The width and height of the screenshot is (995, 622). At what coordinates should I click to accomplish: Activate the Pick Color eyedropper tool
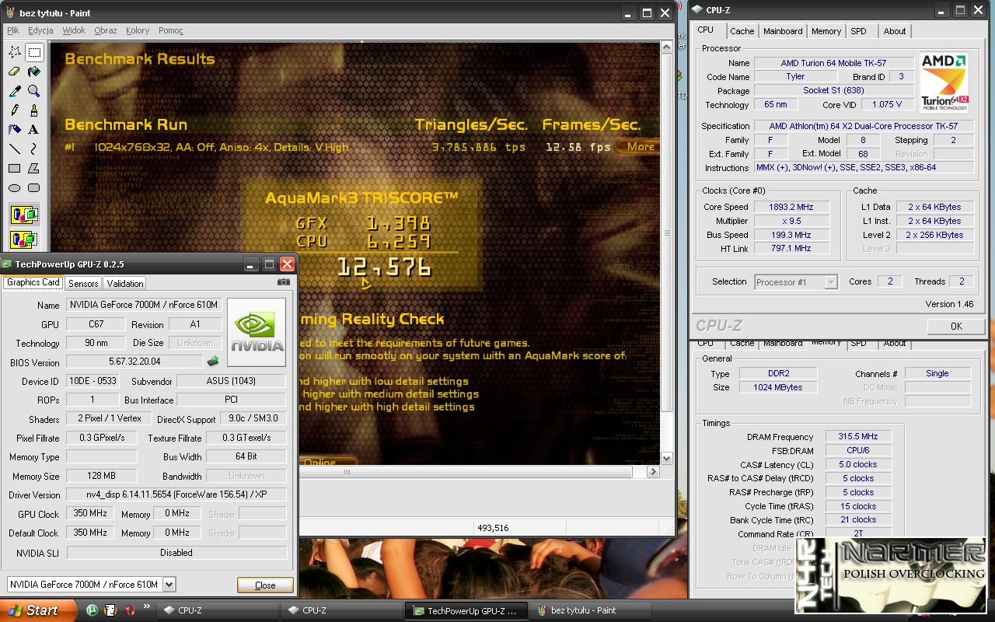[15, 91]
